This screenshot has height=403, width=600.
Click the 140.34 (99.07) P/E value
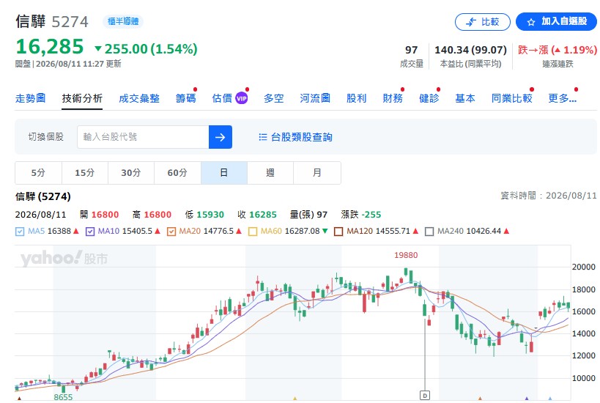pos(470,50)
